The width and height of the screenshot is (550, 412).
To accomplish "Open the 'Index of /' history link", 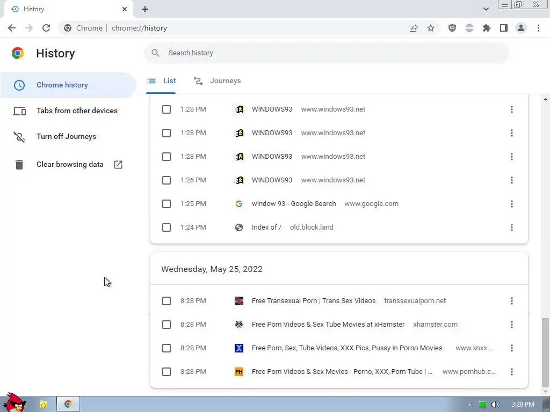I will 266,227.
